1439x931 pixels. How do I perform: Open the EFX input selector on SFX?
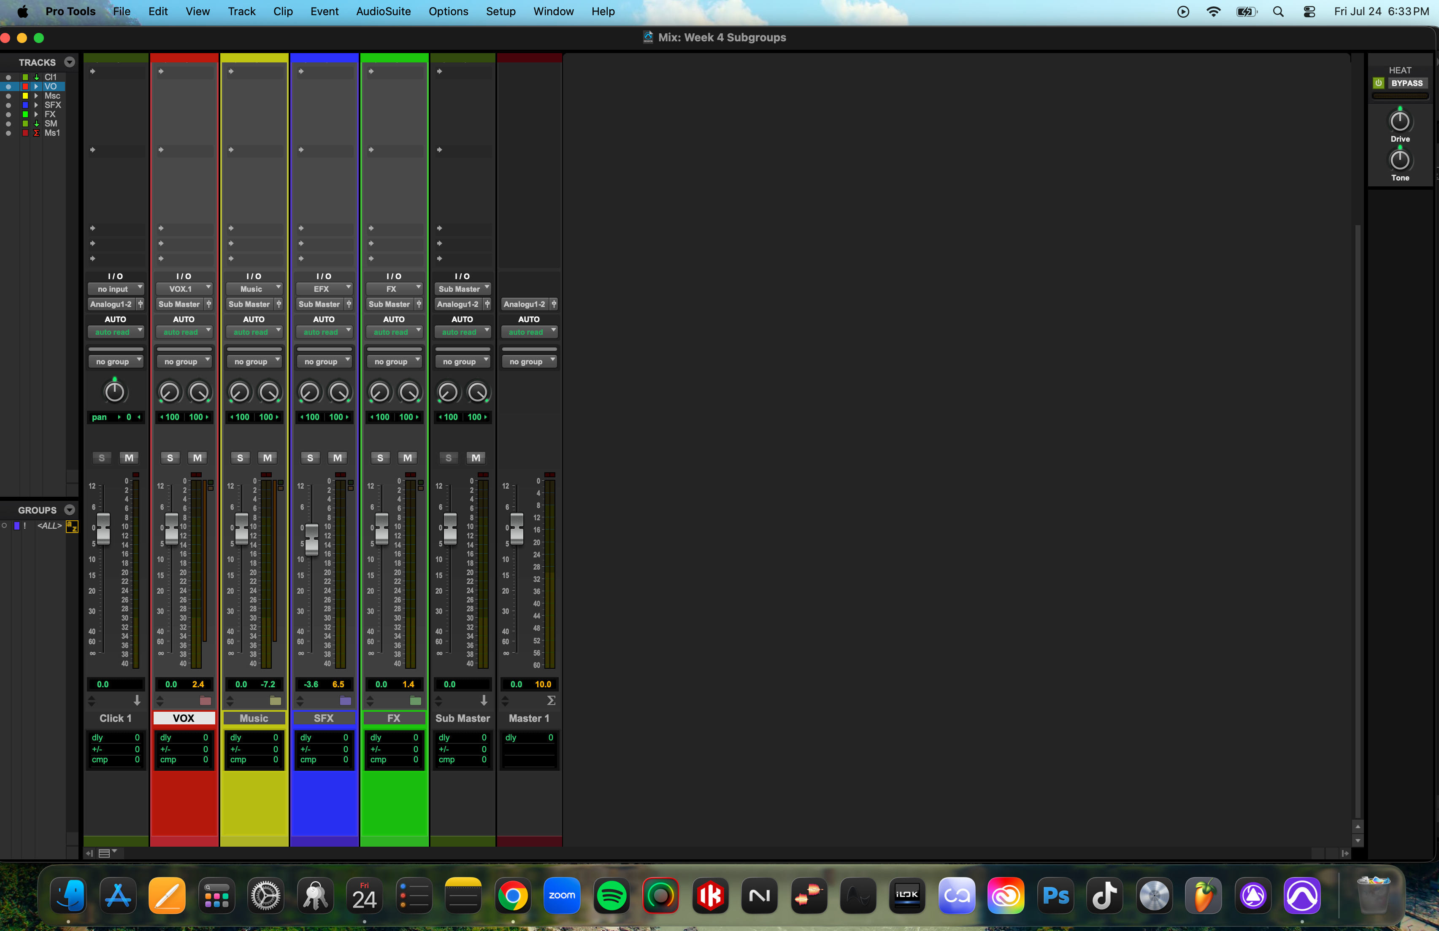[x=324, y=289]
